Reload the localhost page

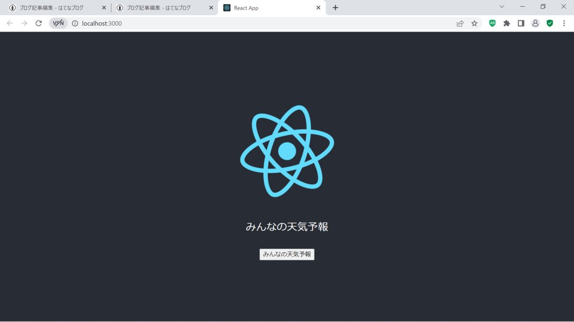[x=39, y=23]
